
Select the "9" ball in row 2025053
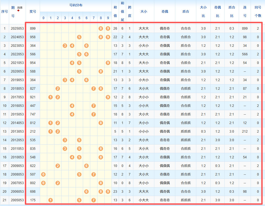point(108,28)
